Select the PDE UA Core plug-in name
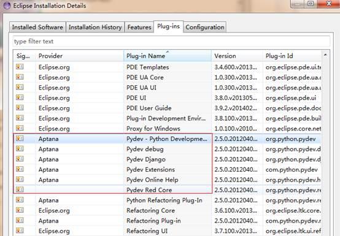340x236 pixels. (145, 77)
